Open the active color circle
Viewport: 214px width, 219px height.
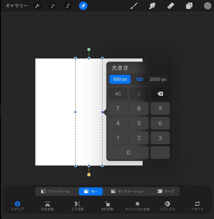click(x=208, y=6)
